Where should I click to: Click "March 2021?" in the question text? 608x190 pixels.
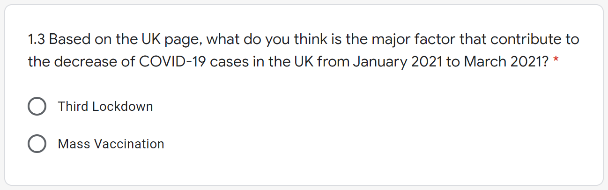click(x=507, y=62)
